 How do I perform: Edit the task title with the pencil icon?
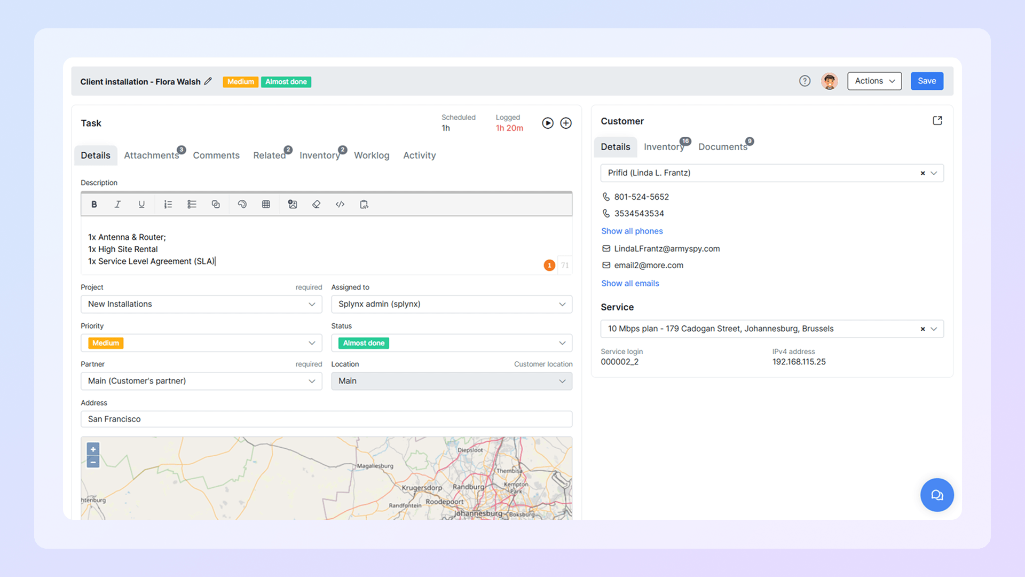coord(209,81)
